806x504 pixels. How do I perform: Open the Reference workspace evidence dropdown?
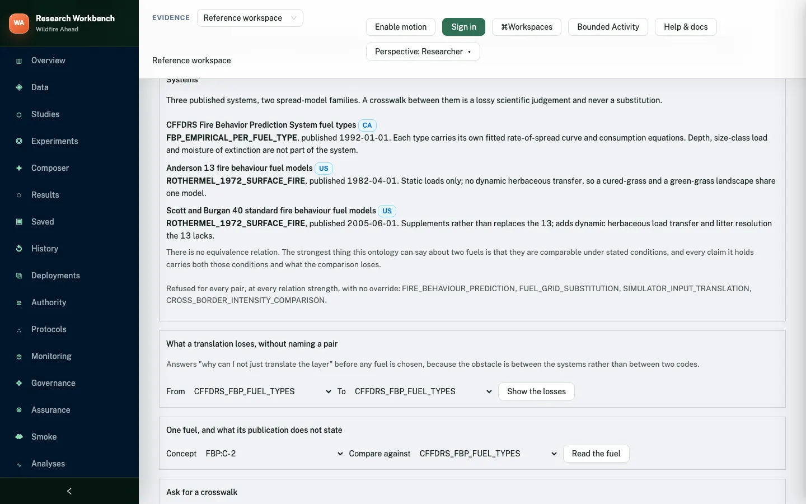point(250,18)
